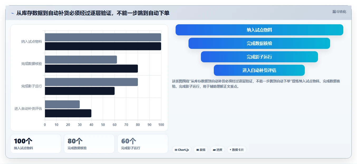Click the x-axis tick label 60
Image resolution: width=357 pixels, height=164 pixels.
point(114,125)
